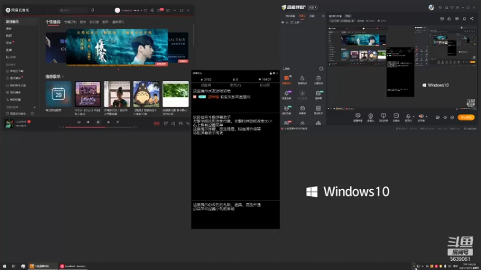Add a new playlist with the sidebar plus icon
Viewport: 481px width, 270px height.
coord(34,107)
